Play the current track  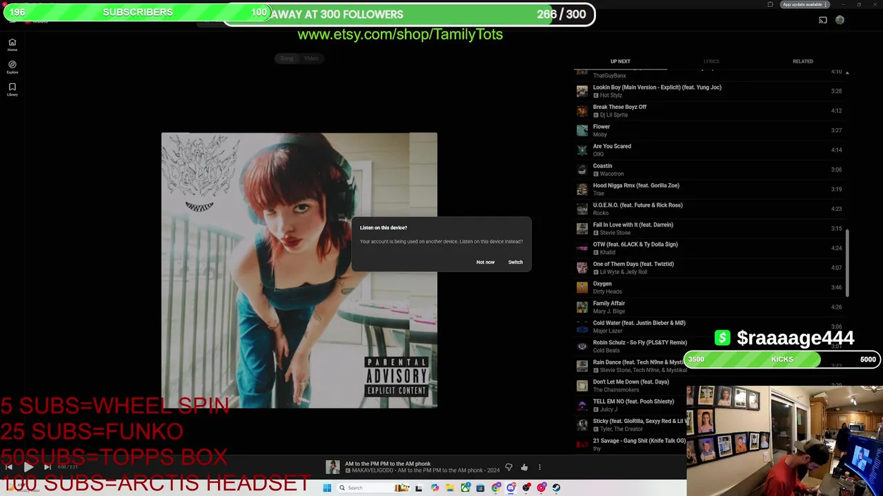pyautogui.click(x=28, y=467)
